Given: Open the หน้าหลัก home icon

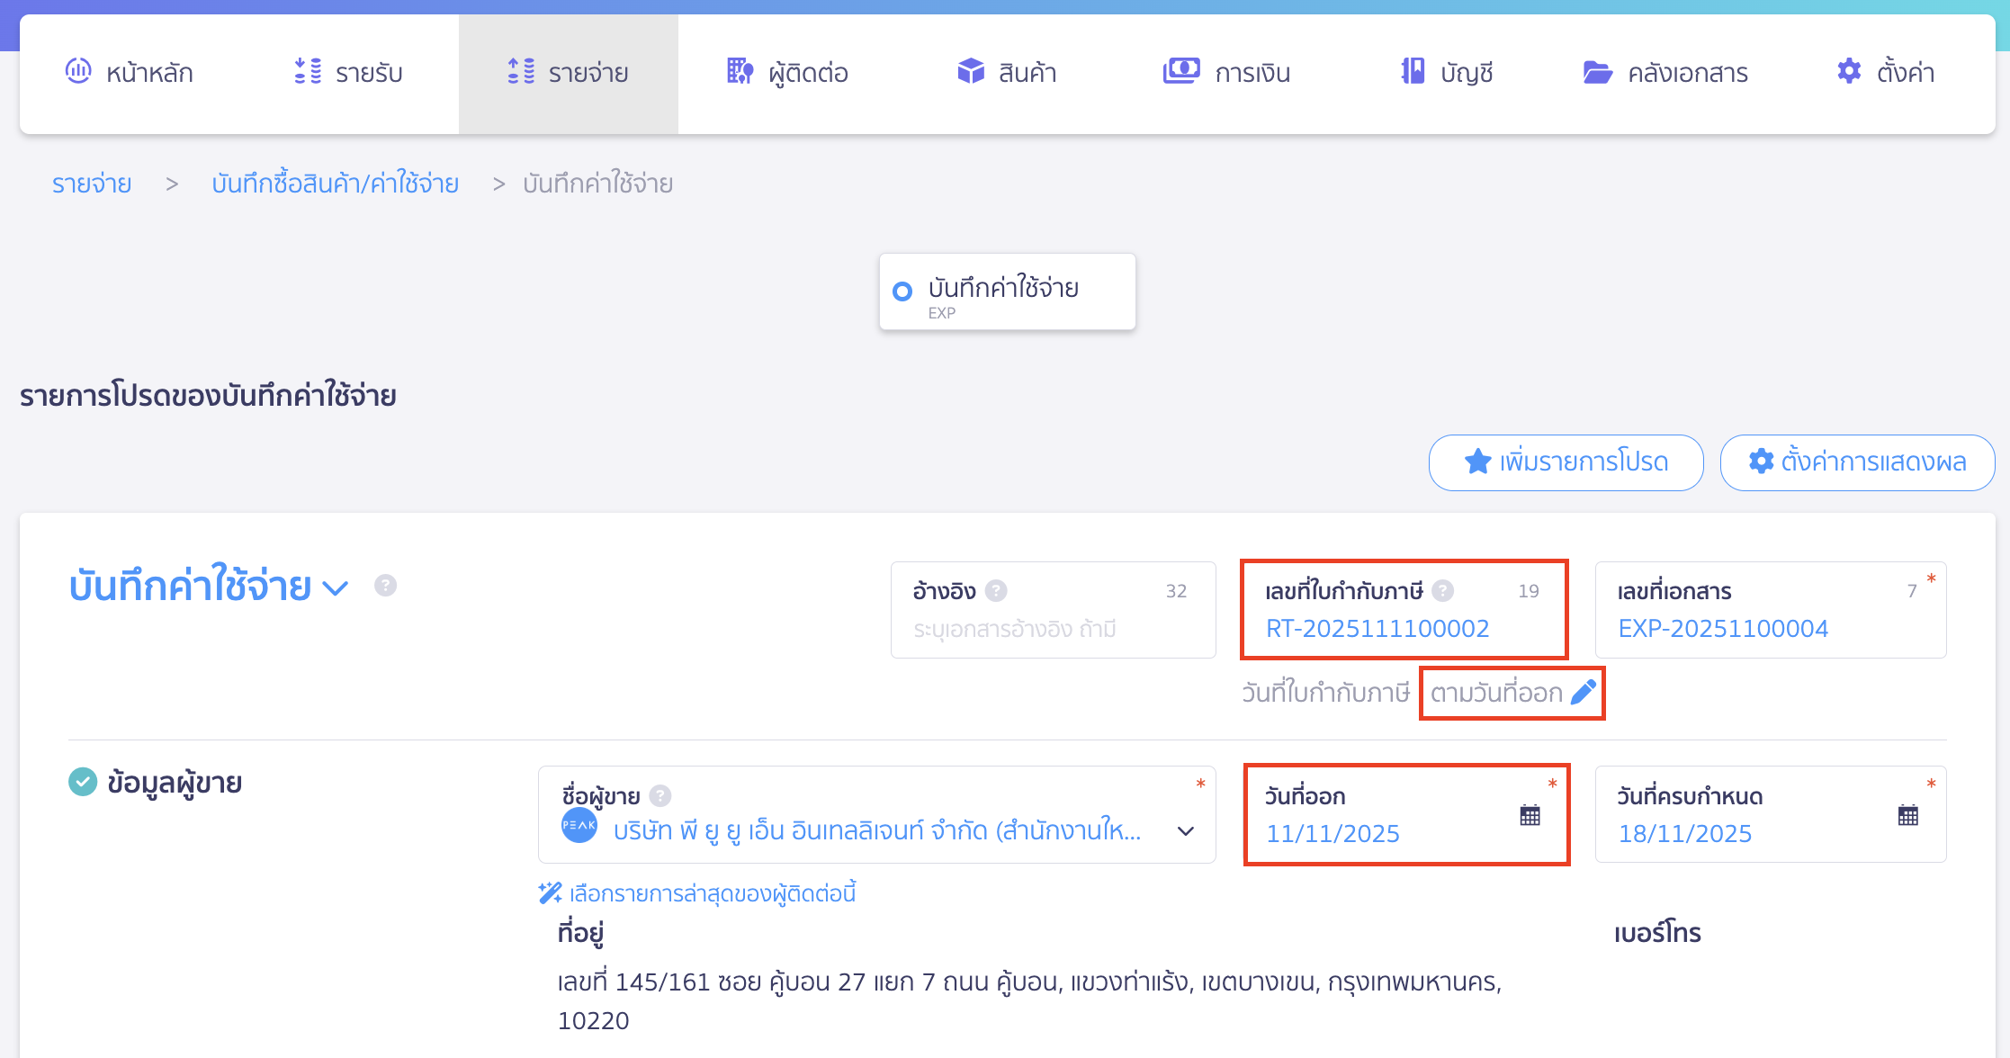Looking at the screenshot, I should click(79, 72).
